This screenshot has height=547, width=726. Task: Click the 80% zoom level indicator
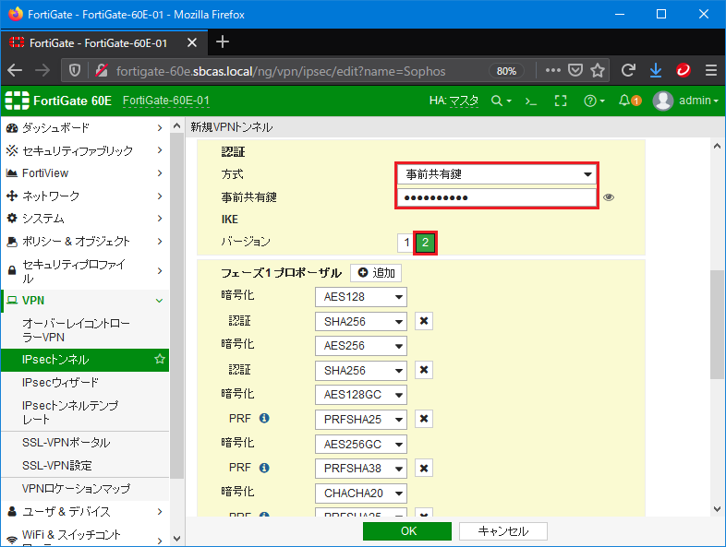pyautogui.click(x=506, y=71)
